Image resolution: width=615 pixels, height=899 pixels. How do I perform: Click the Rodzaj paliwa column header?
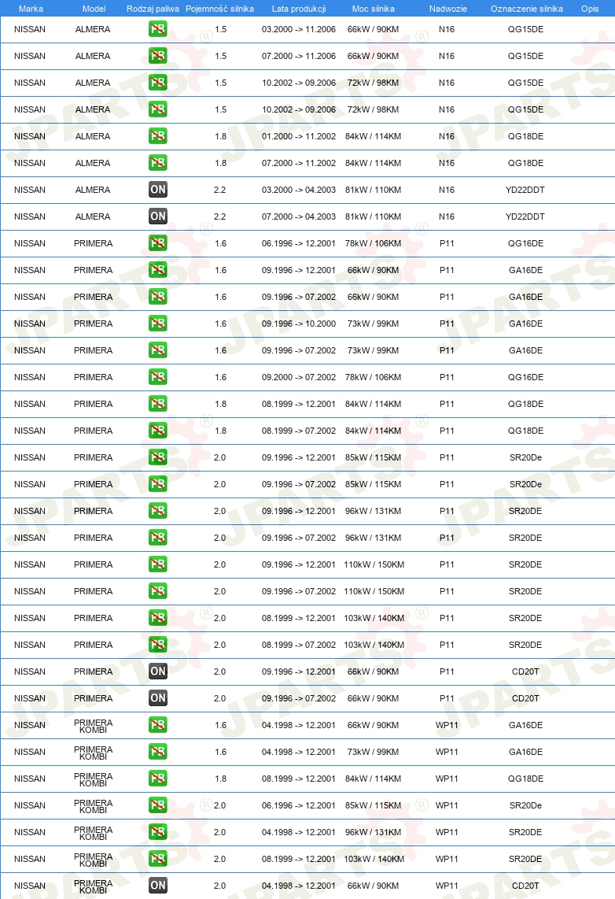click(153, 9)
